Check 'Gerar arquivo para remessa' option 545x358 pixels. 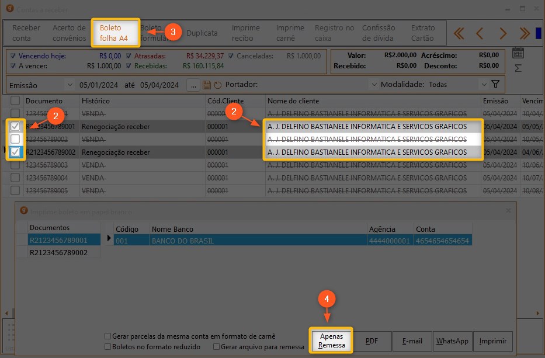coord(217,347)
